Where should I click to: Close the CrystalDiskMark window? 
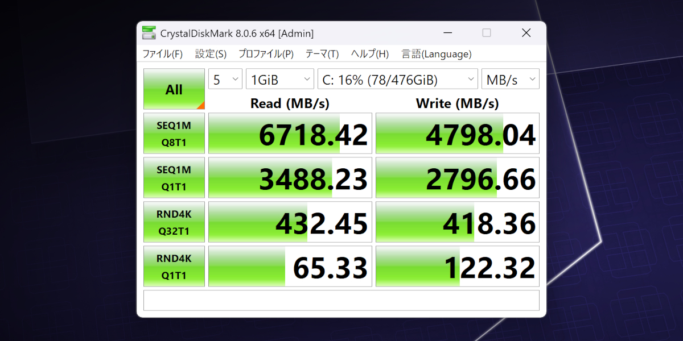(x=526, y=34)
